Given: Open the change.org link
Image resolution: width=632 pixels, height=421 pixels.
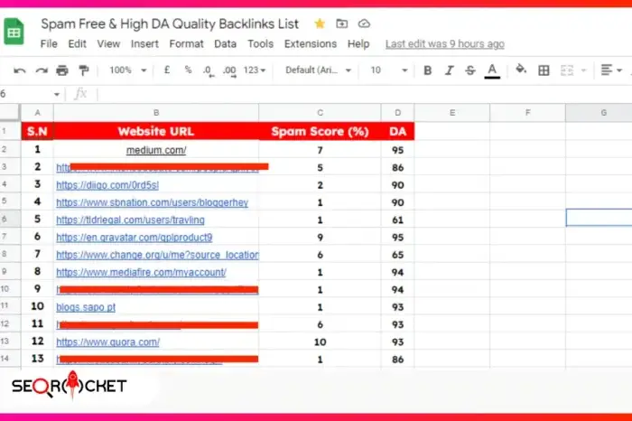Looking at the screenshot, I should (x=158, y=255).
